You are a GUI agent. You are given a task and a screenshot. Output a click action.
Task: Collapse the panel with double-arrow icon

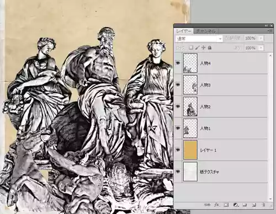266,26
